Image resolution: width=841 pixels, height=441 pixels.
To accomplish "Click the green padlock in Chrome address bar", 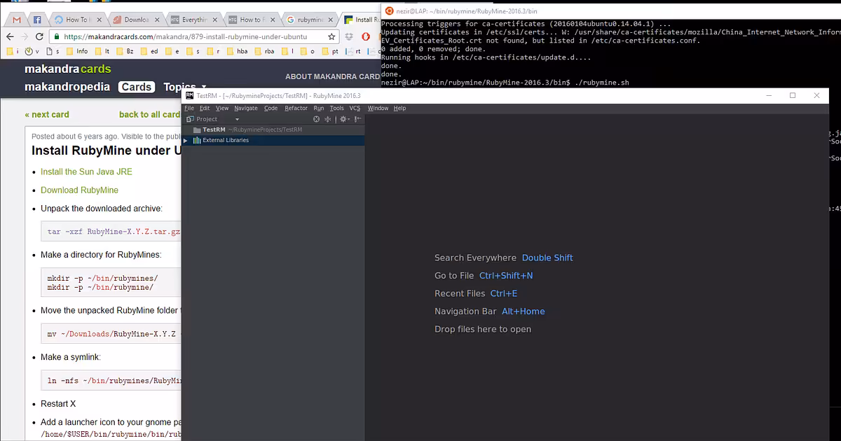I will 57,36.
